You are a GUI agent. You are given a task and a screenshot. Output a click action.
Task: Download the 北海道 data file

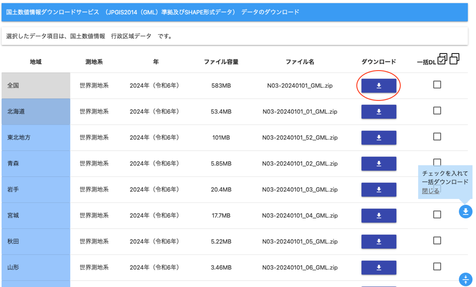point(378,111)
